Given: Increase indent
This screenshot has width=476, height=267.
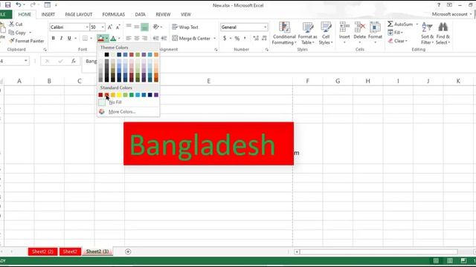Looking at the screenshot, I should tap(164, 38).
